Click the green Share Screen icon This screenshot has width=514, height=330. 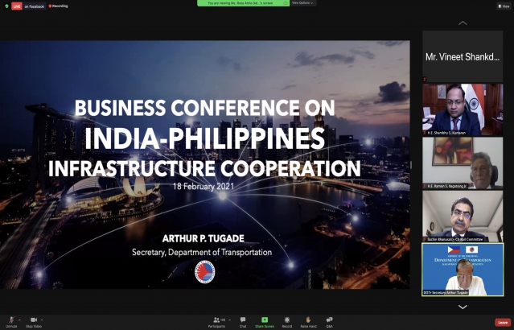coord(265,320)
